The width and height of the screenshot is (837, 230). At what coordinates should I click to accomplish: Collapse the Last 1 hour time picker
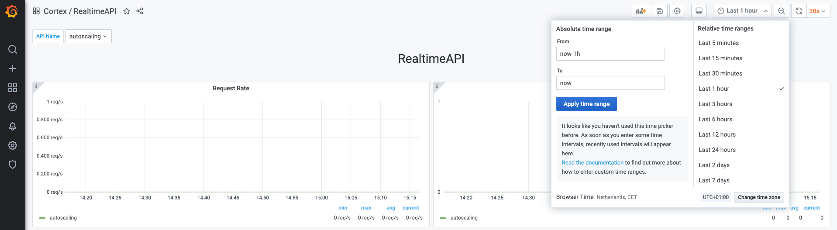[742, 11]
